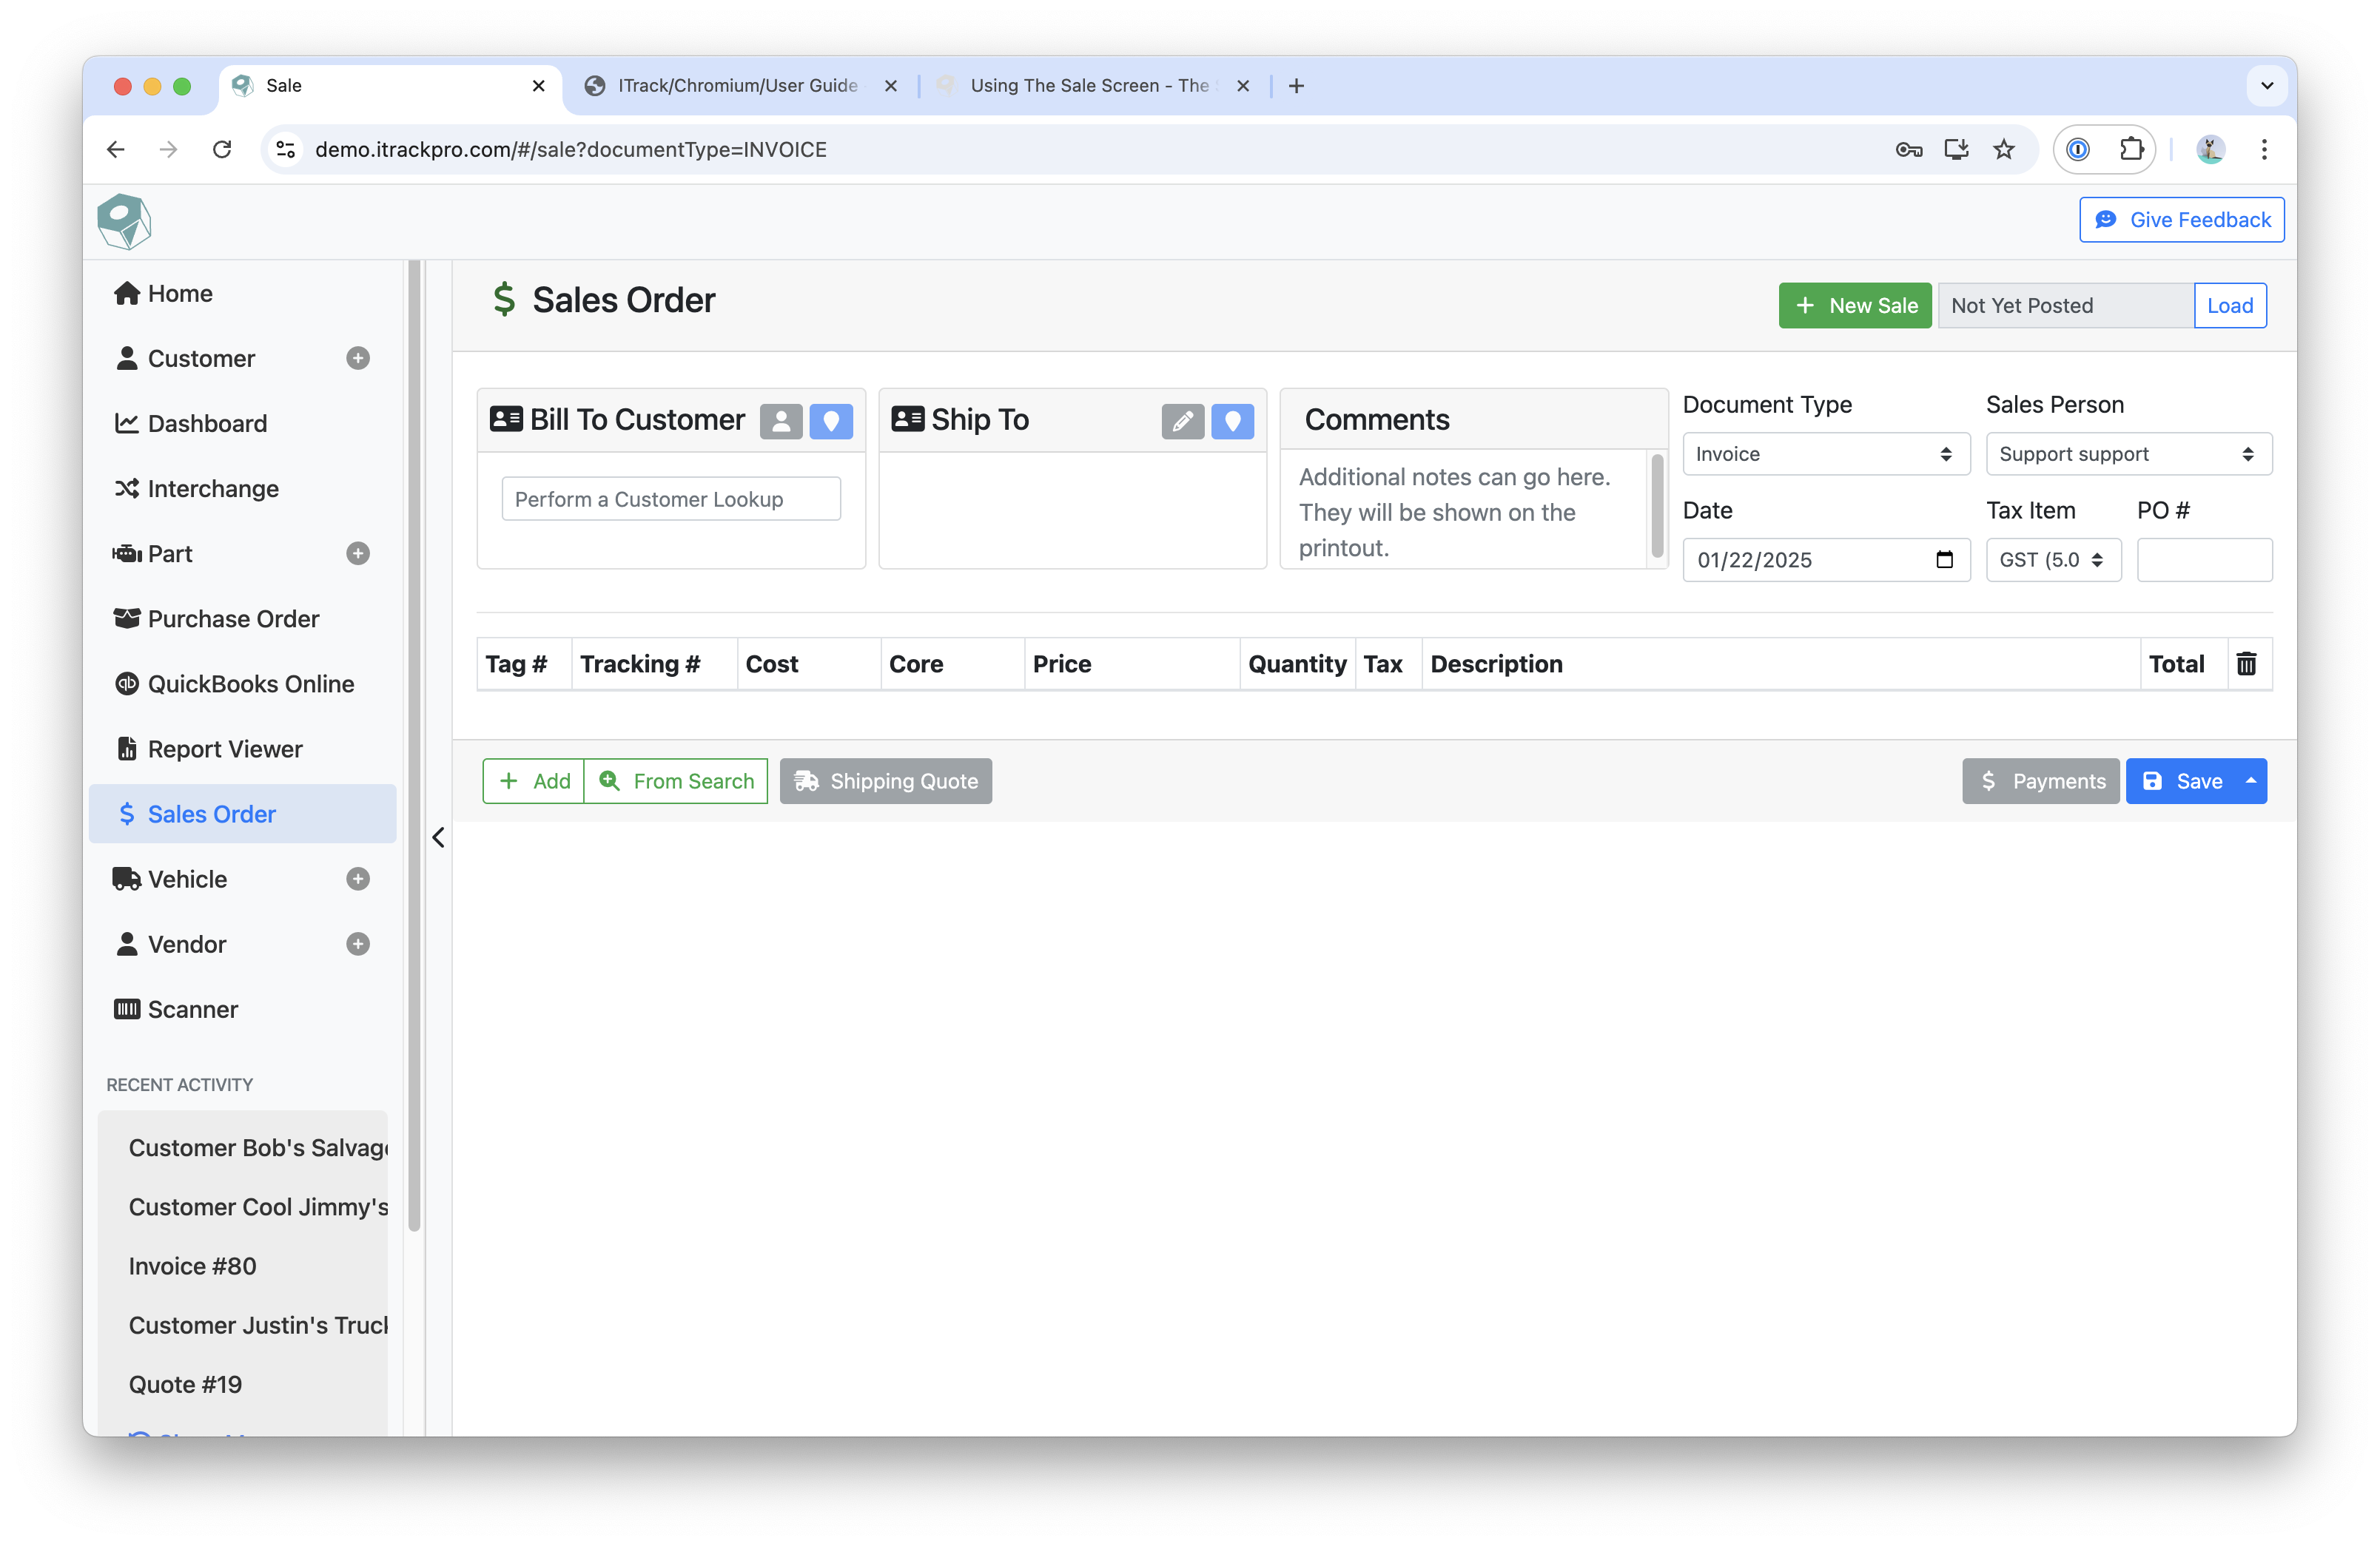
Task: Click the Bill To Customer location pin icon
Action: (830, 422)
